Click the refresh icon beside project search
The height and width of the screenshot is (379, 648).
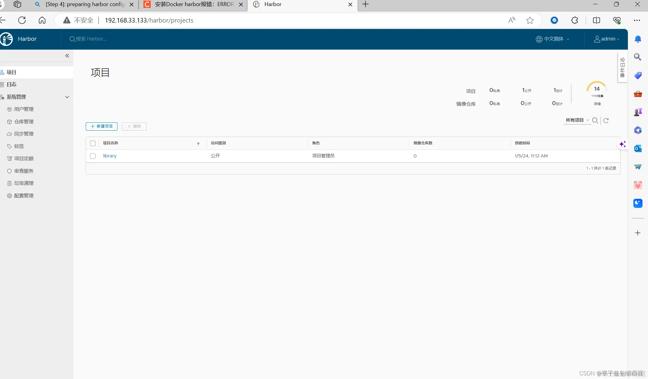(x=606, y=121)
